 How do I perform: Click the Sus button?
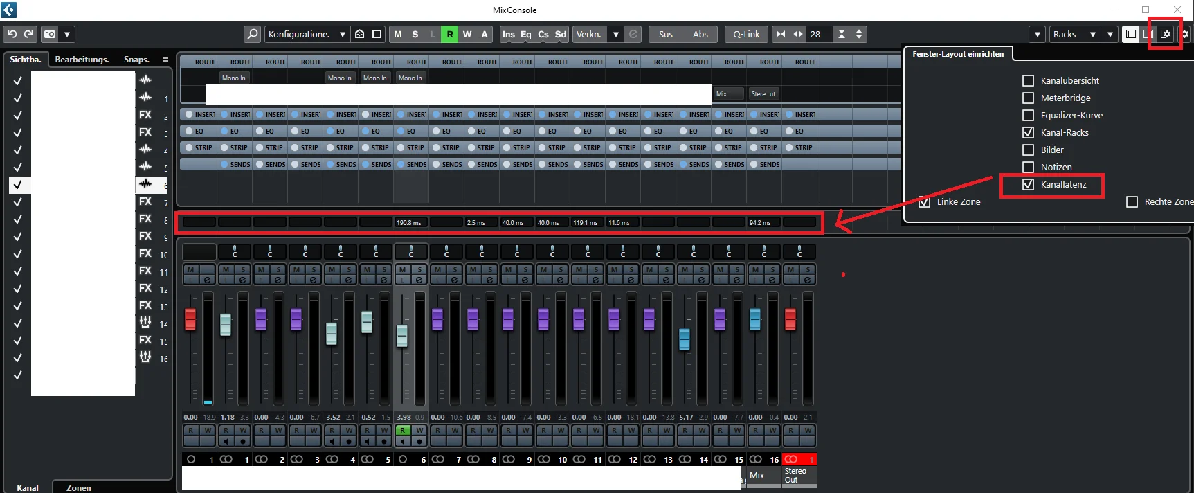point(666,34)
